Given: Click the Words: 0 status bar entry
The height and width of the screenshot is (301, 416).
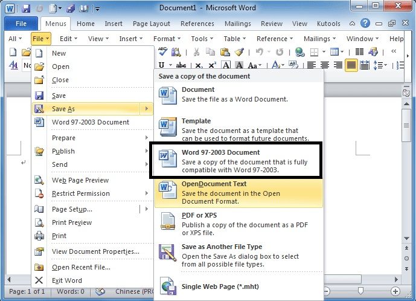Looking at the screenshot, I should coord(70,291).
